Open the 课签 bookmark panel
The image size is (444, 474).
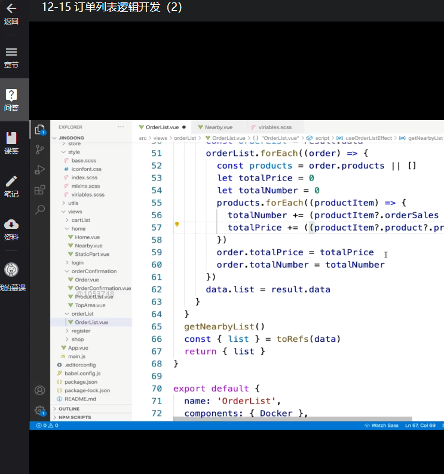pyautogui.click(x=11, y=143)
